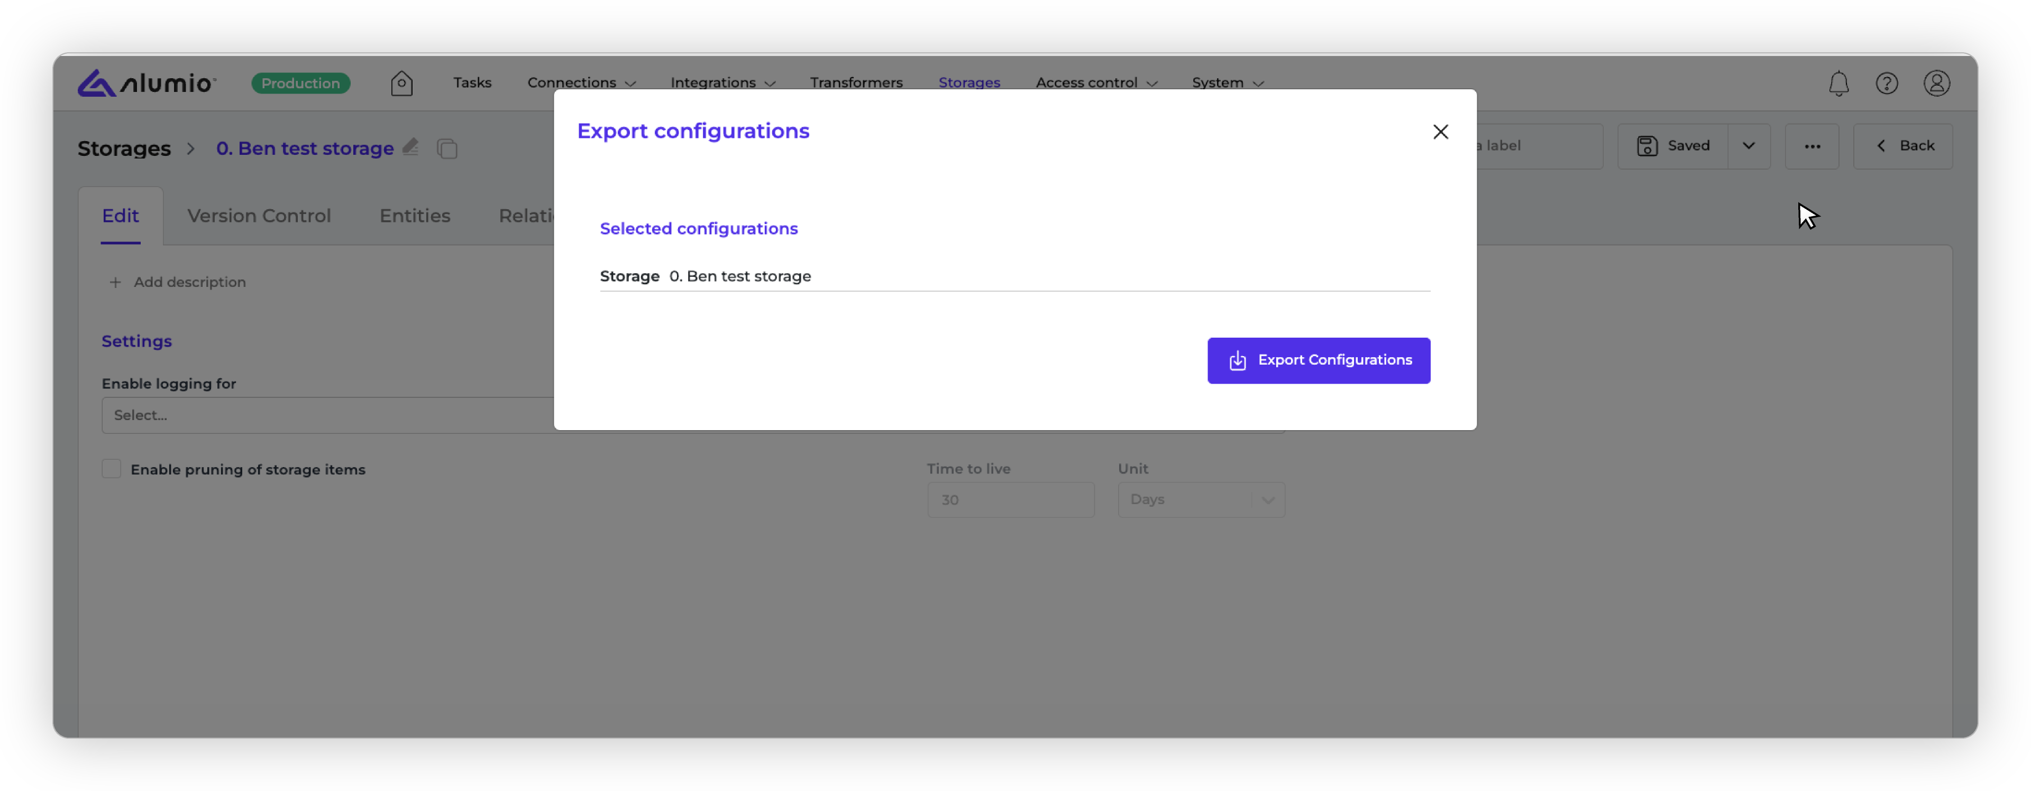Image resolution: width=2031 pixels, height=791 pixels.
Task: Expand the Integrations menu
Action: 722,82
